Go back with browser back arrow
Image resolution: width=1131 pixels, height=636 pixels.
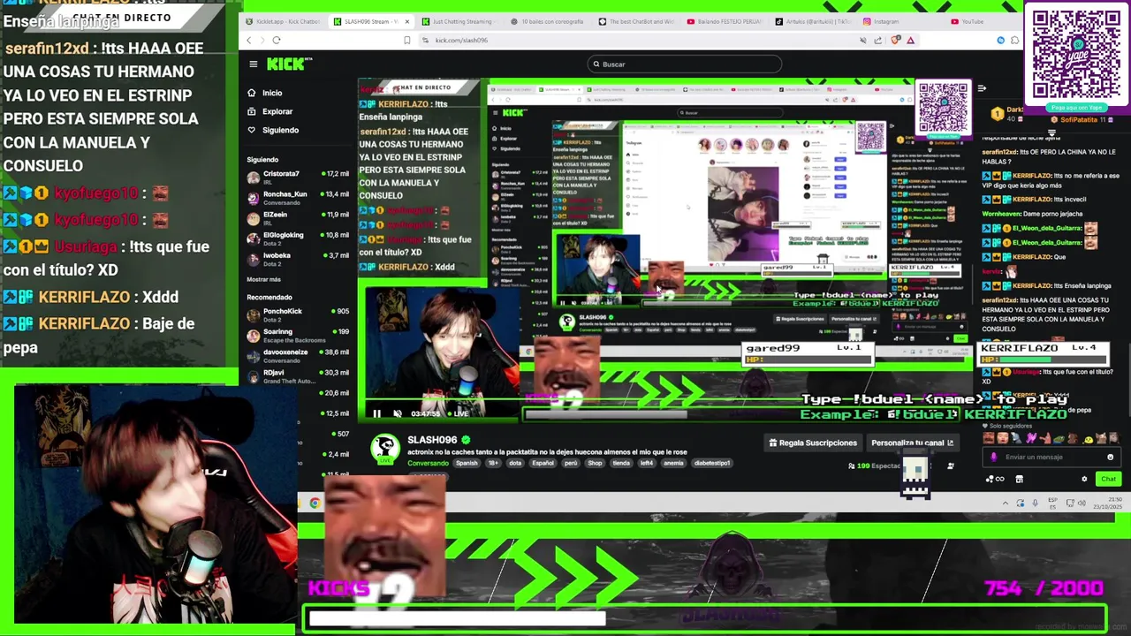(x=249, y=40)
